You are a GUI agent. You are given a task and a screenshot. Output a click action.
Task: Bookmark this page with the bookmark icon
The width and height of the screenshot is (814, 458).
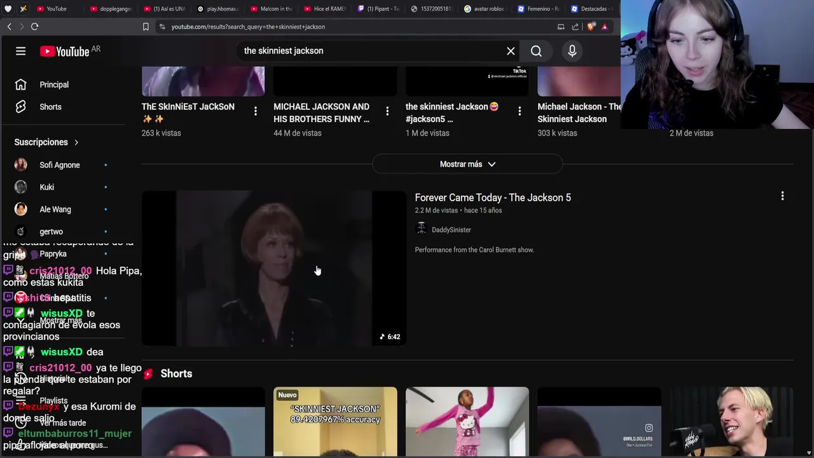pos(146,27)
